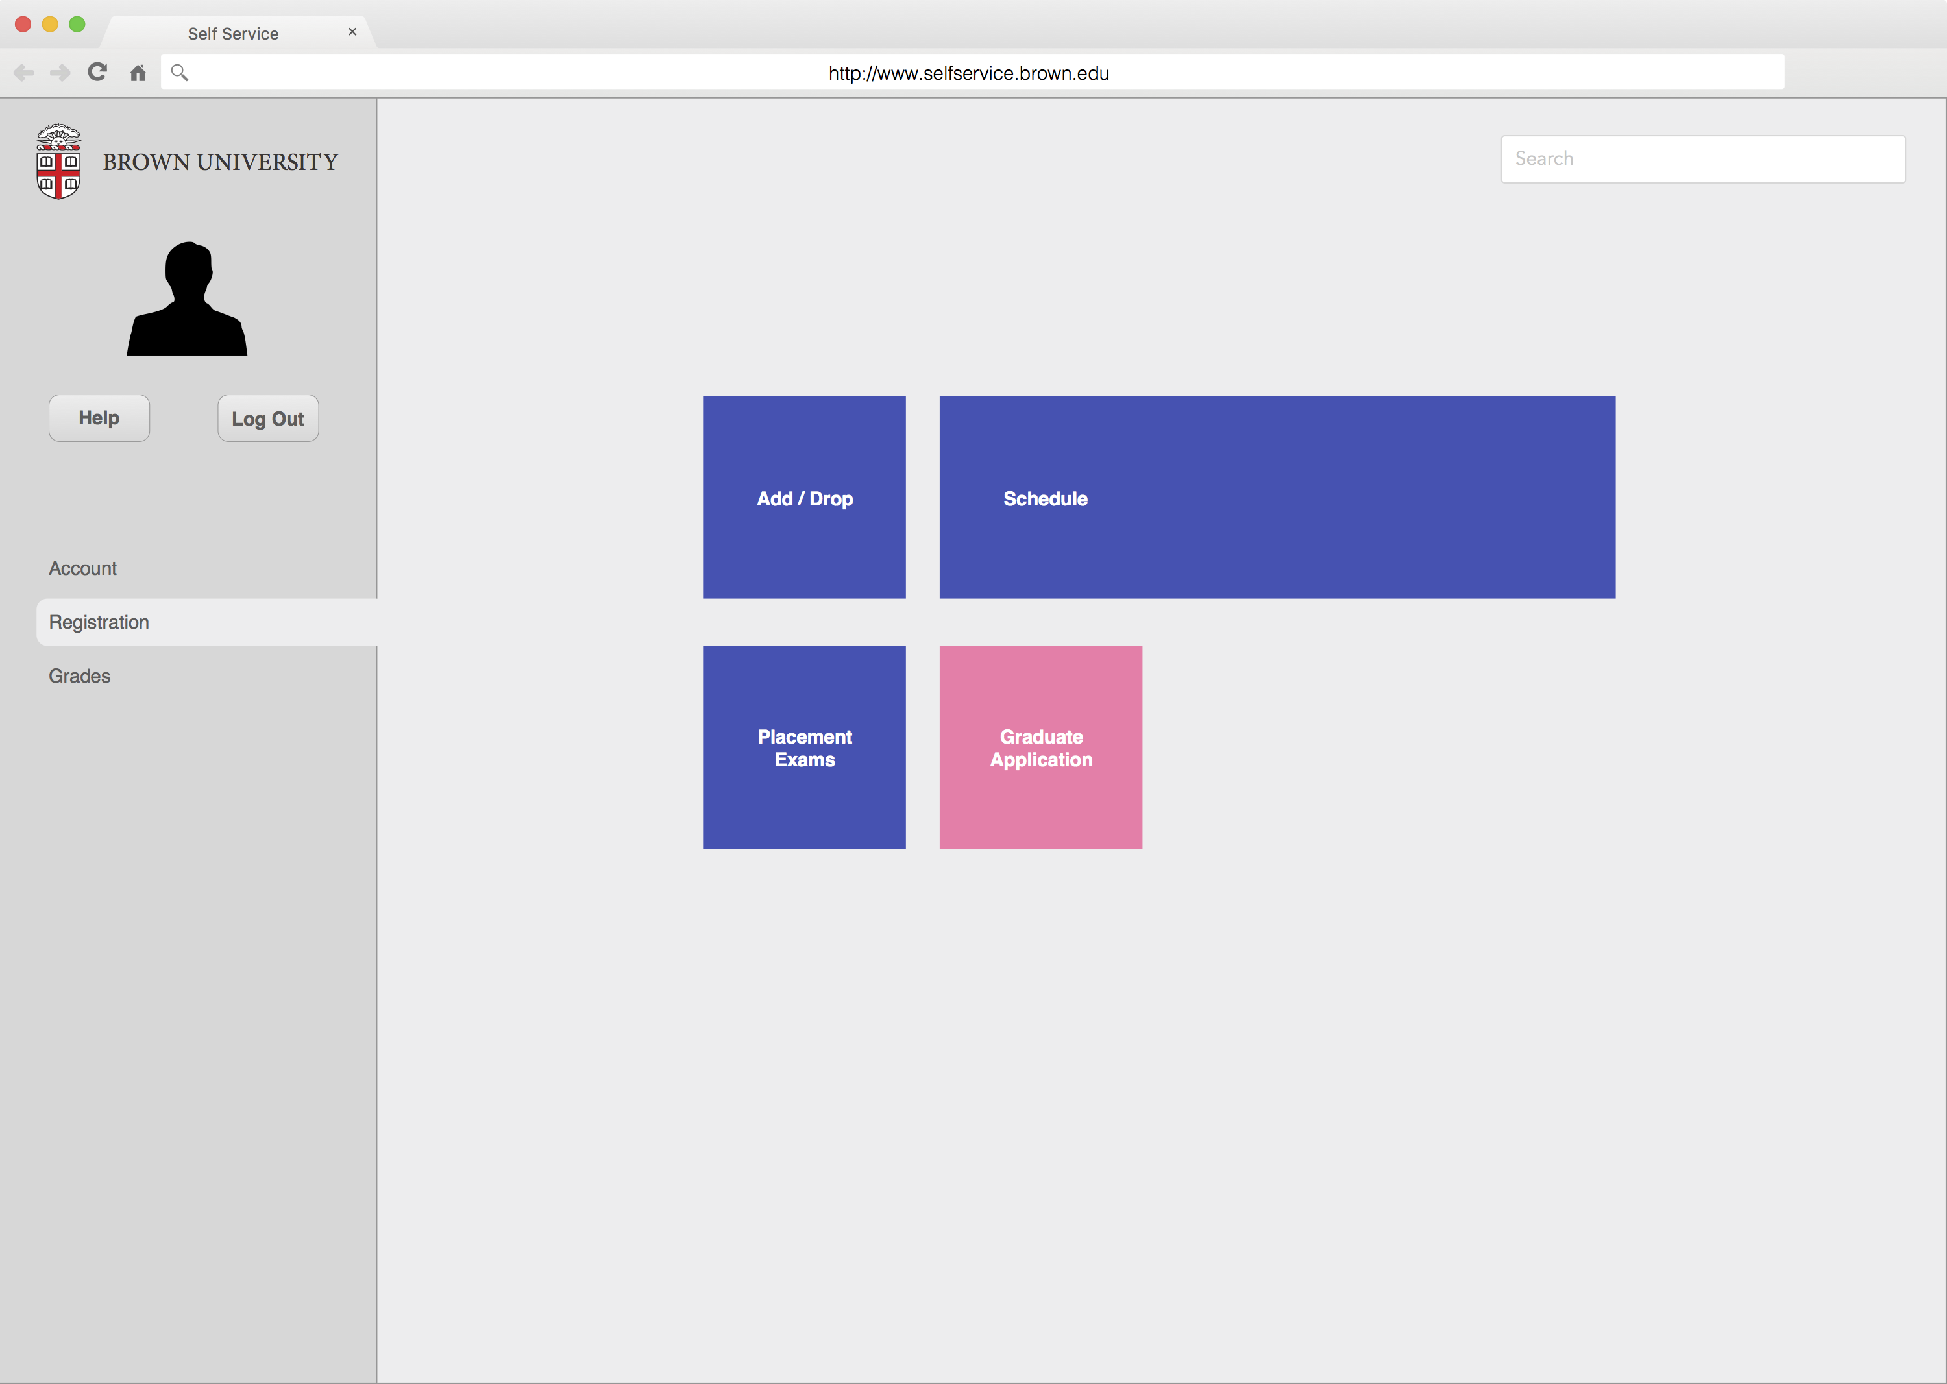Go to the browser home icon
The height and width of the screenshot is (1384, 1947).
tap(137, 73)
